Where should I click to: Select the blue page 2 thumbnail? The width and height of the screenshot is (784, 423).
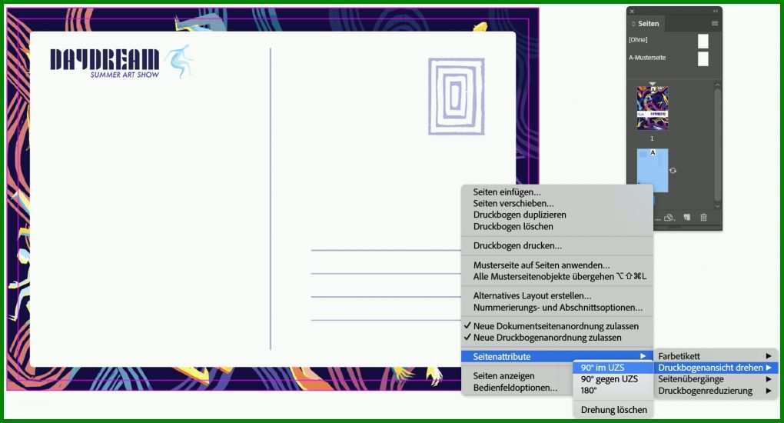point(653,171)
